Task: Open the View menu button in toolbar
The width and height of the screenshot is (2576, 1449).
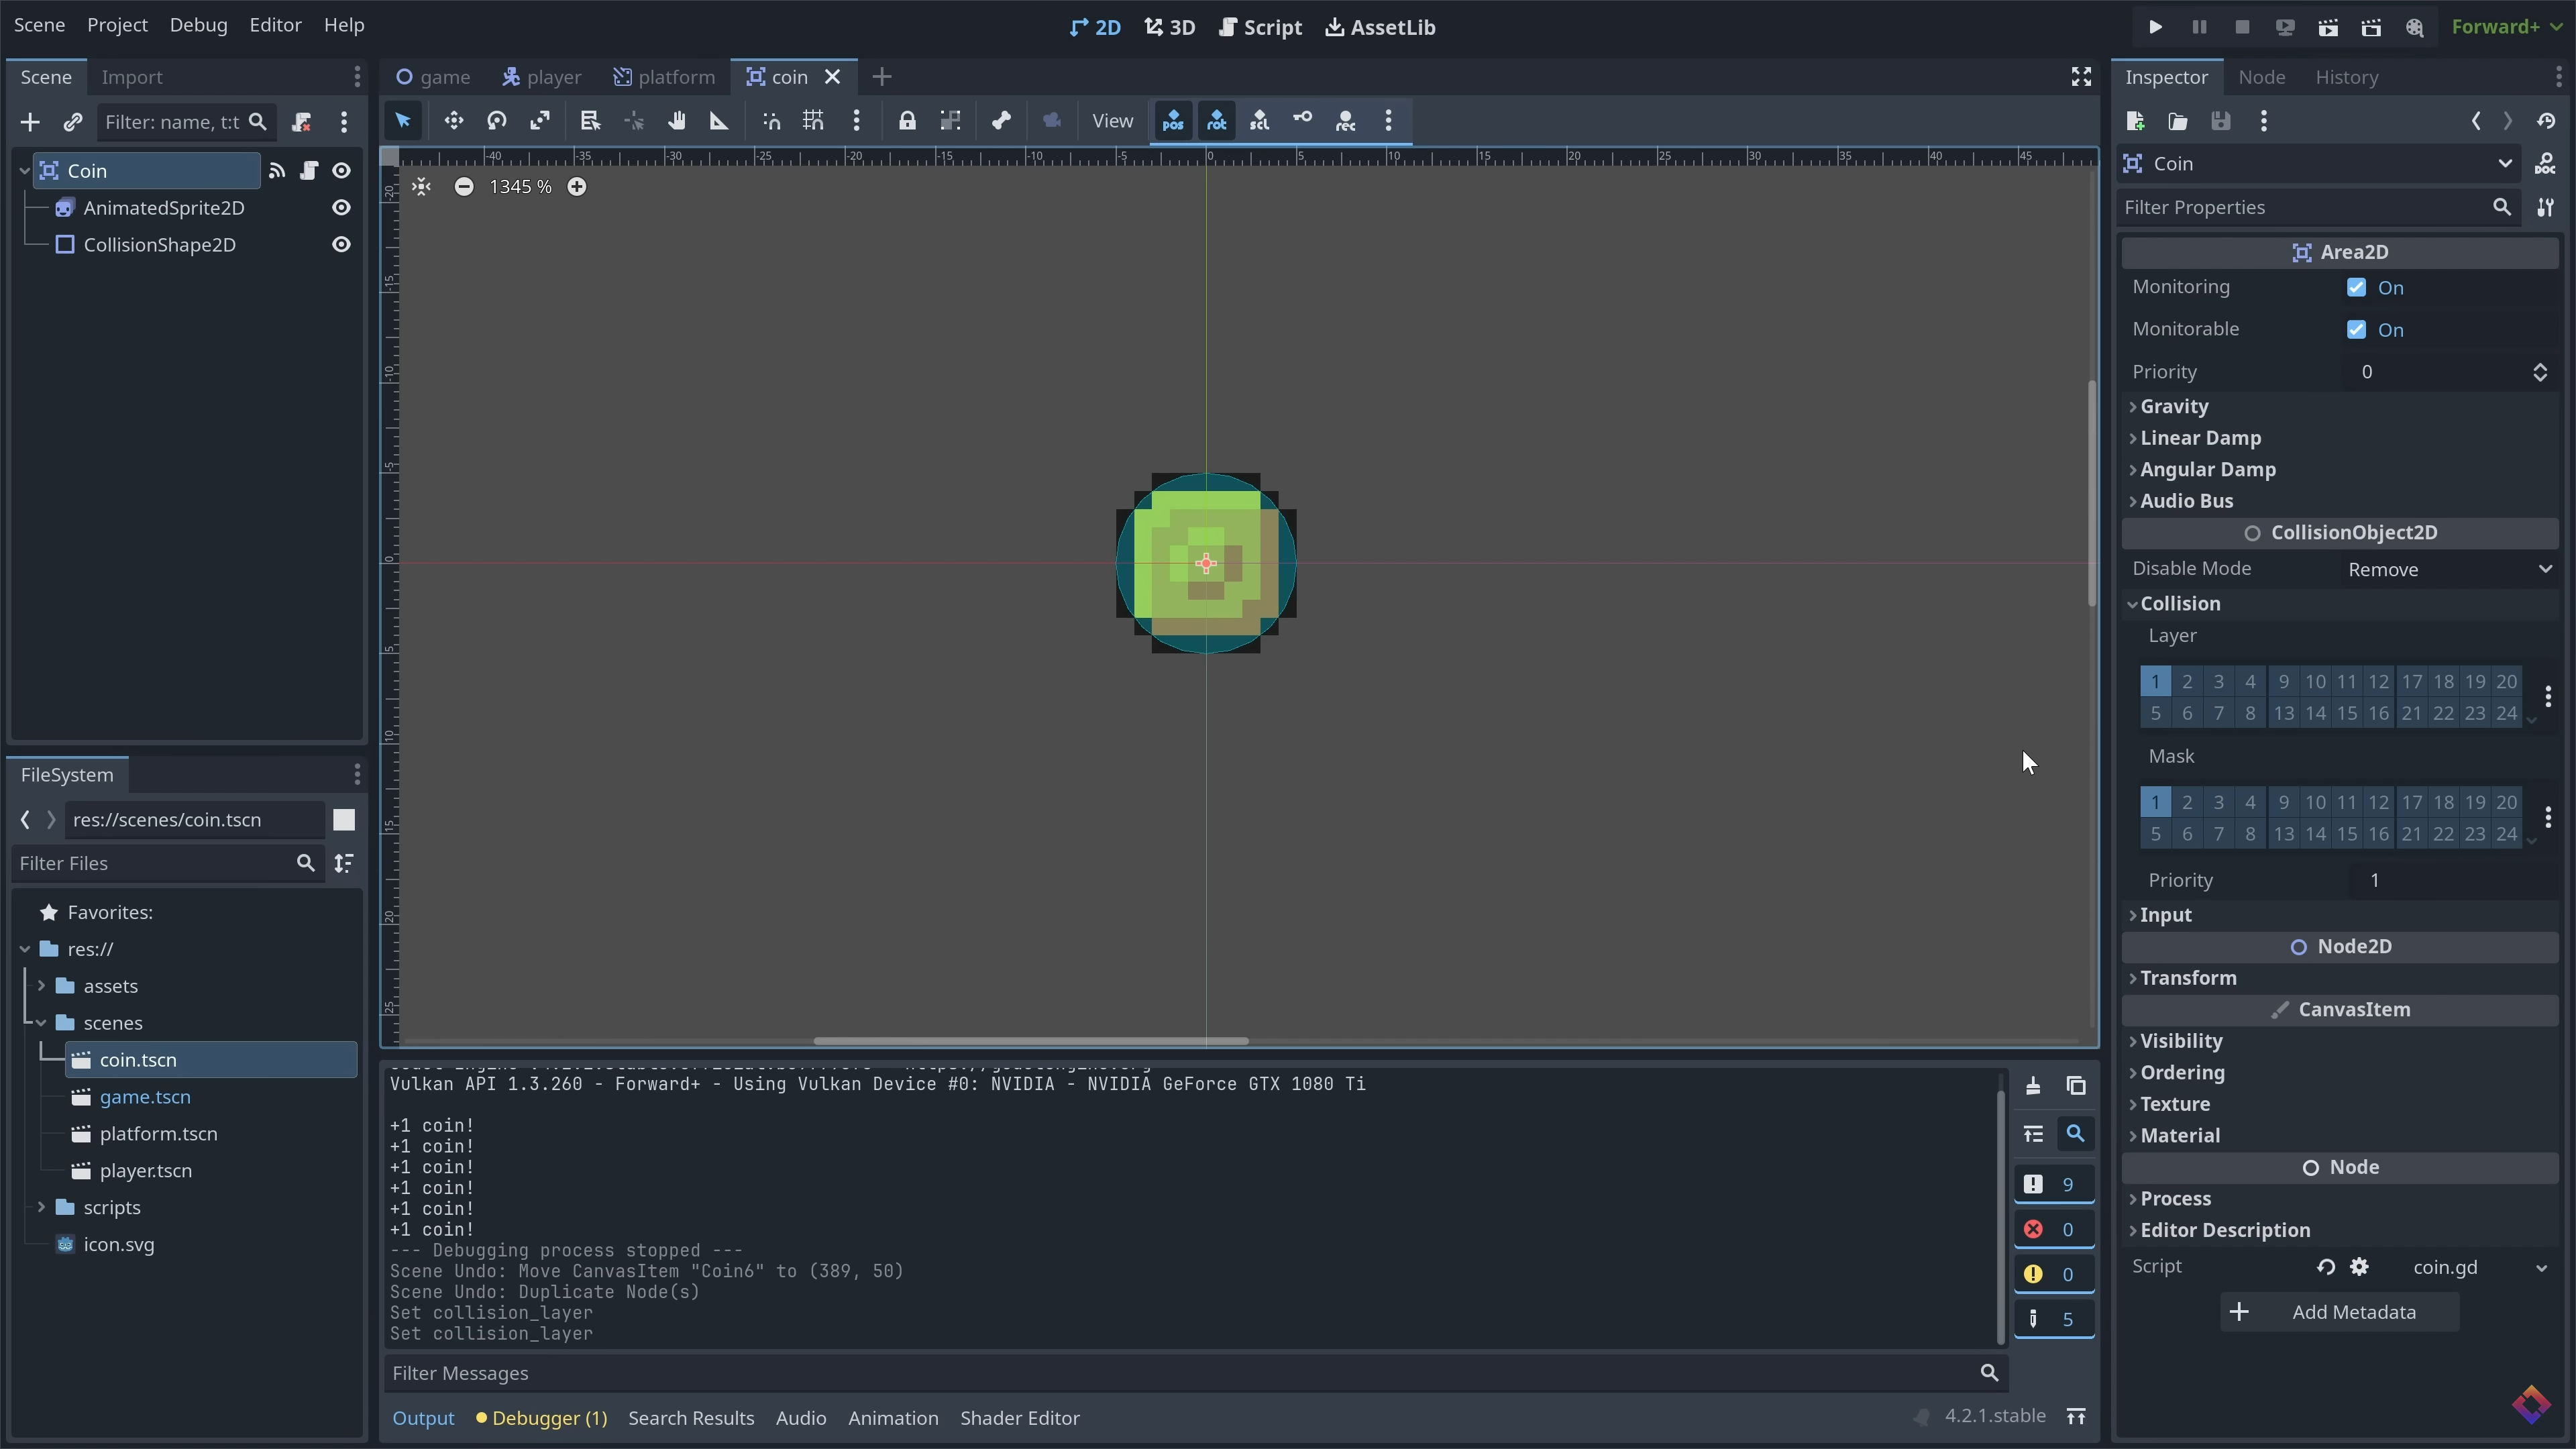Action: point(1112,121)
